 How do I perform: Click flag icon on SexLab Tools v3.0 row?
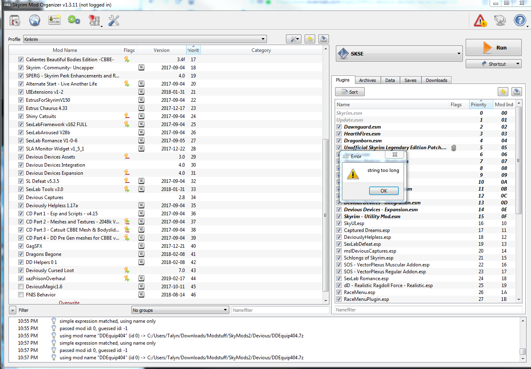click(127, 189)
